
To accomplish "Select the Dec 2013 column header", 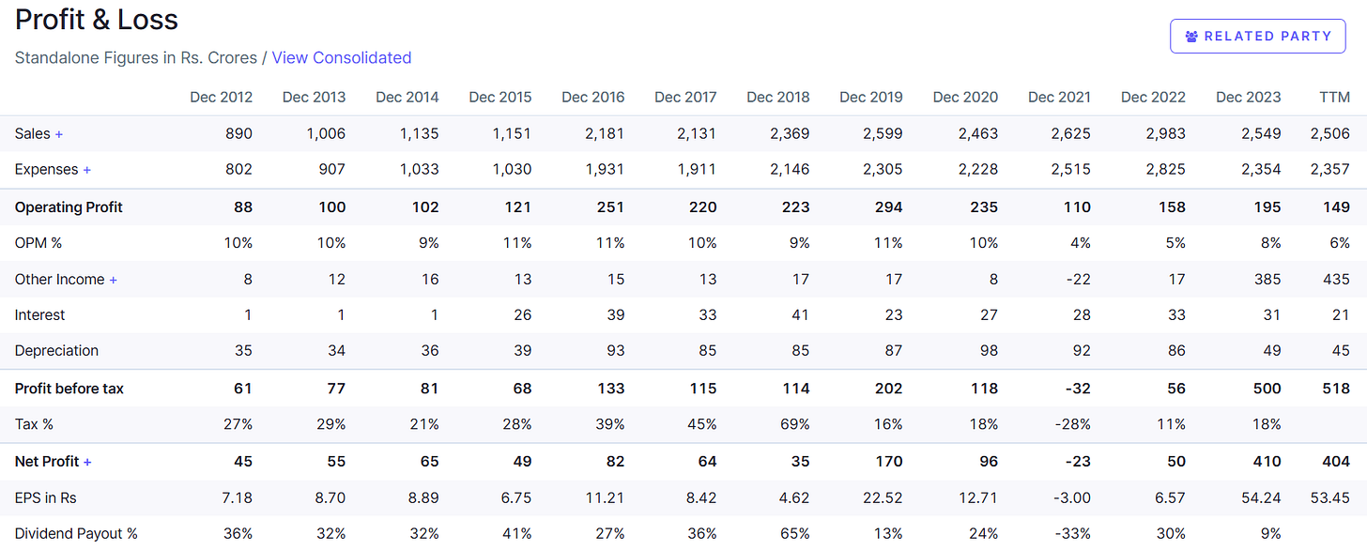I will click(x=314, y=97).
